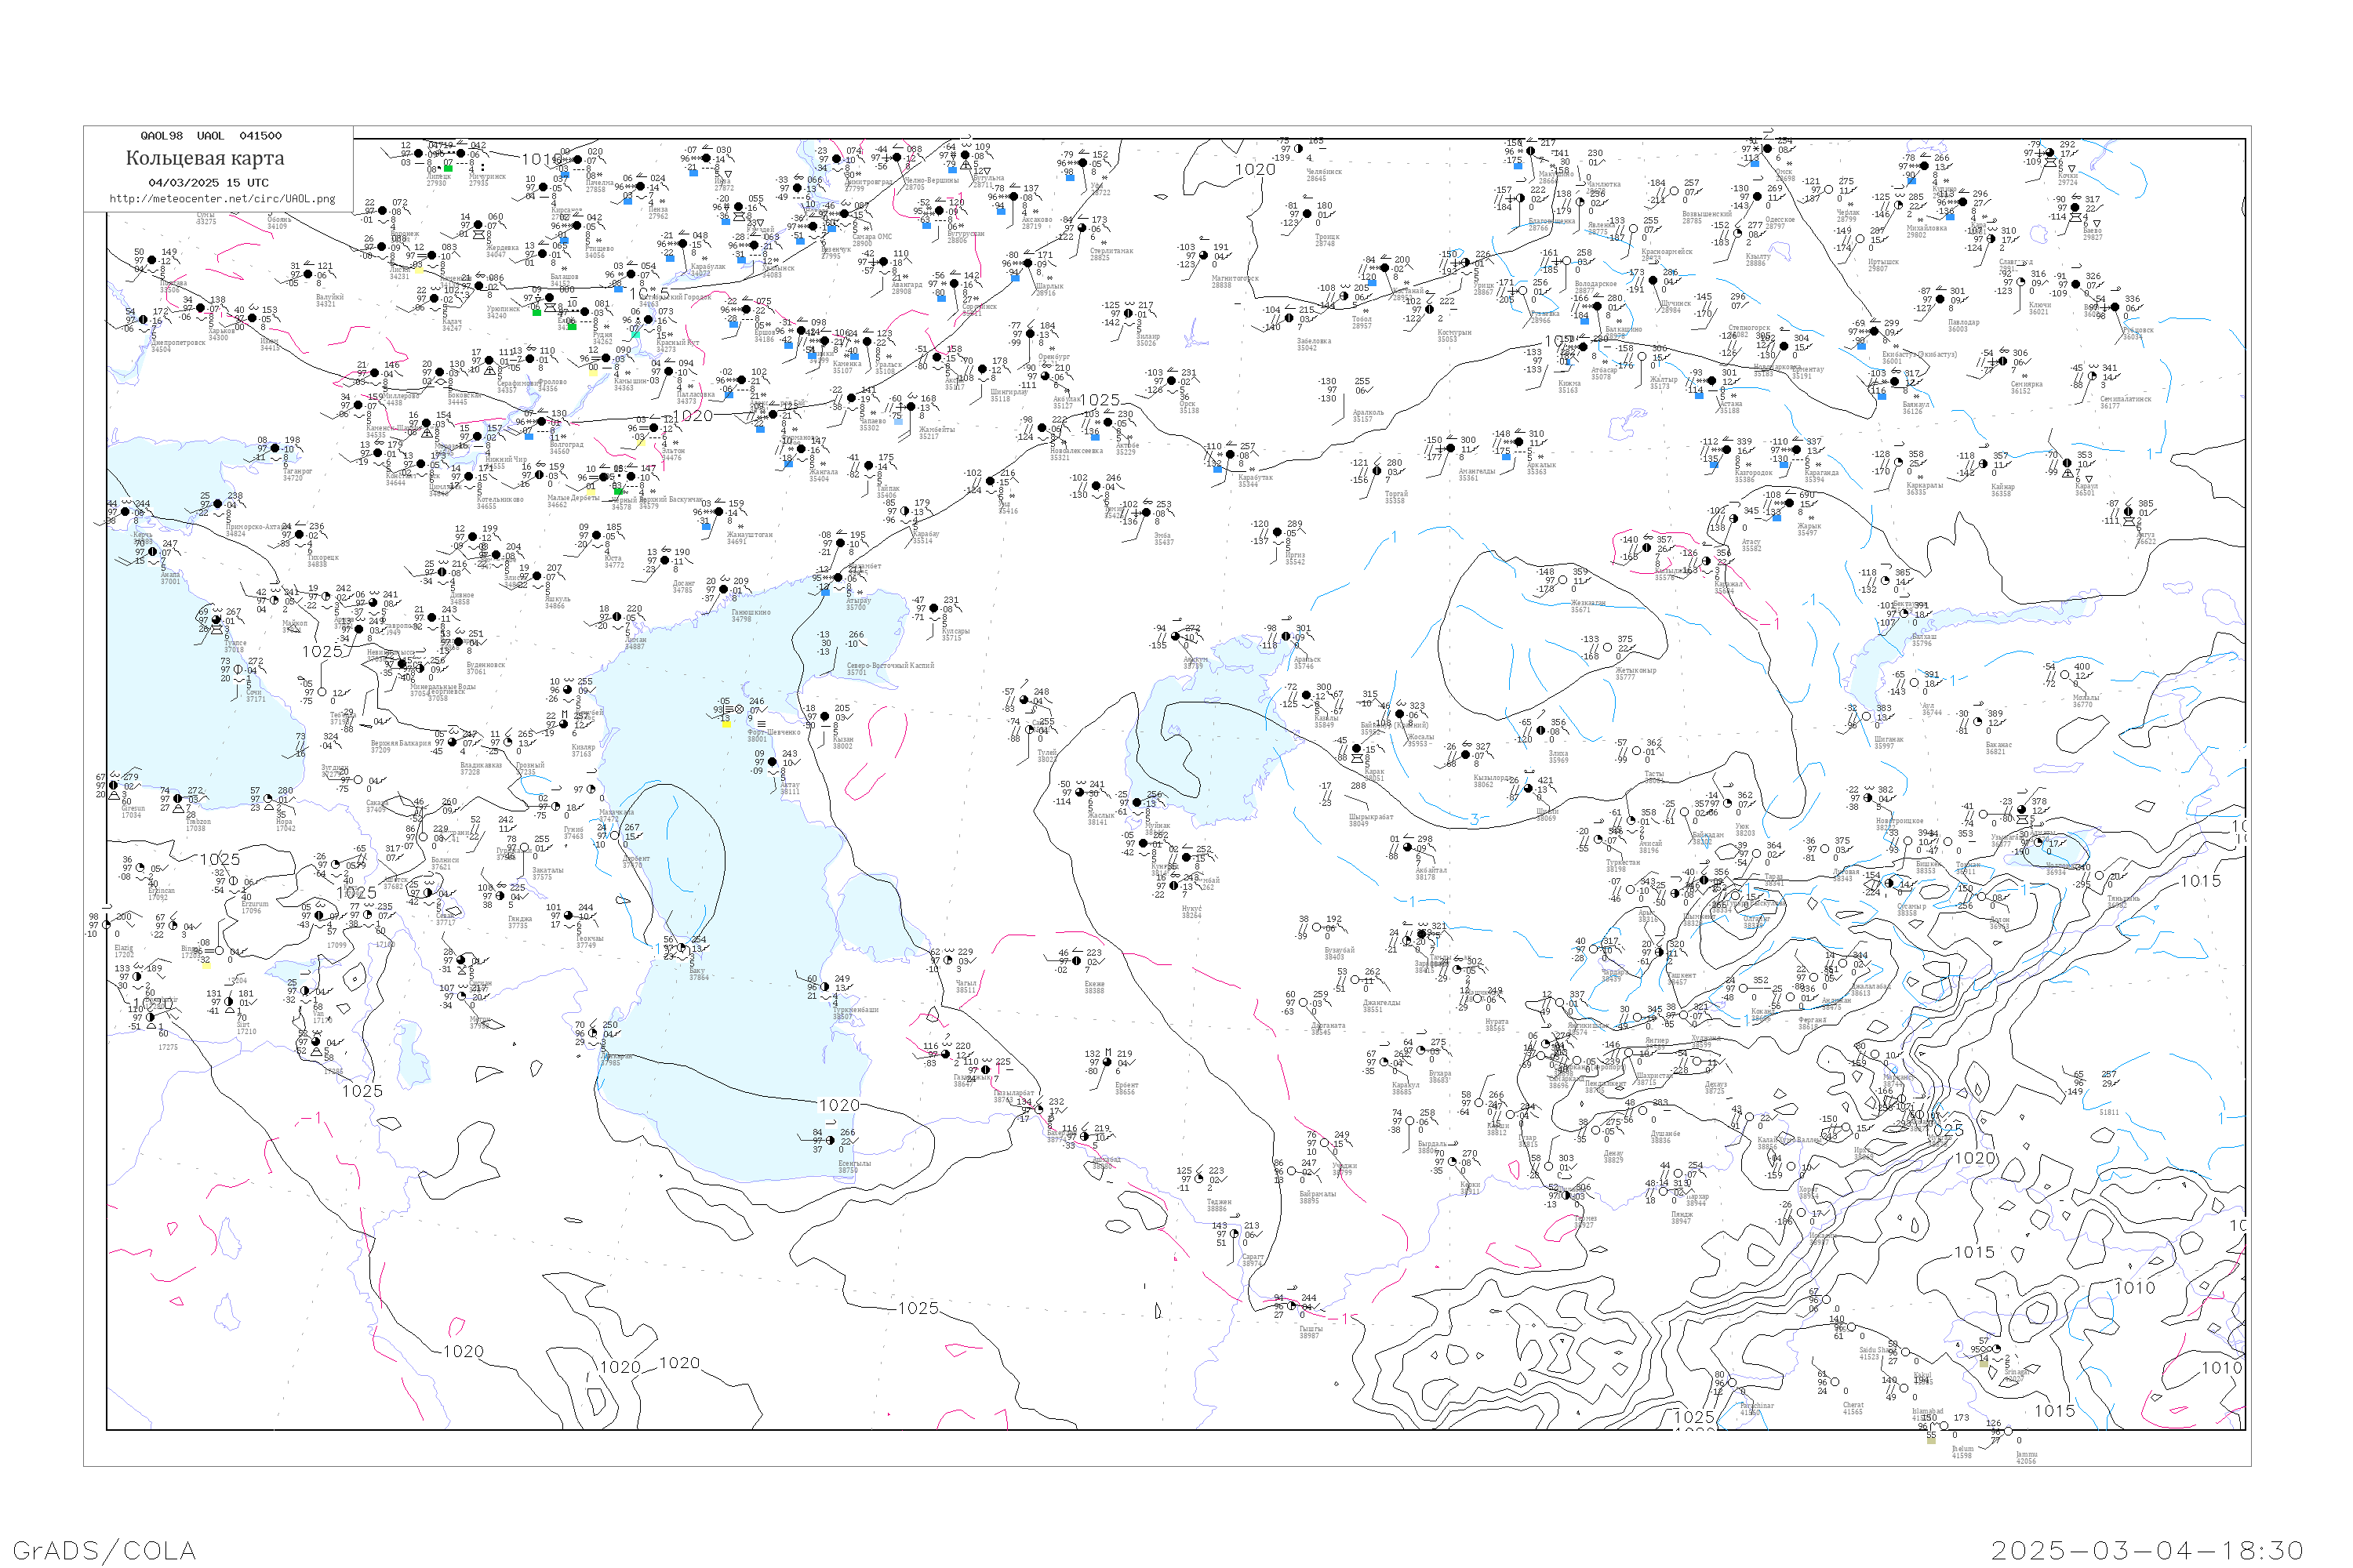Click the Жезказган open station circle

point(1562,580)
